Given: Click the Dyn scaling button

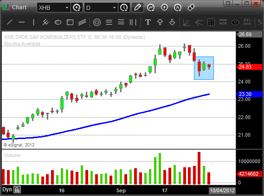Looking at the screenshot, I should point(7,190).
